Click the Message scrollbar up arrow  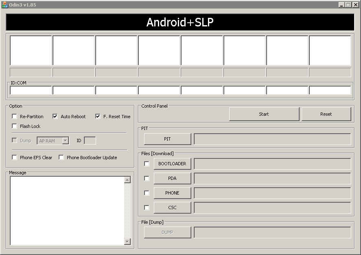click(x=127, y=180)
